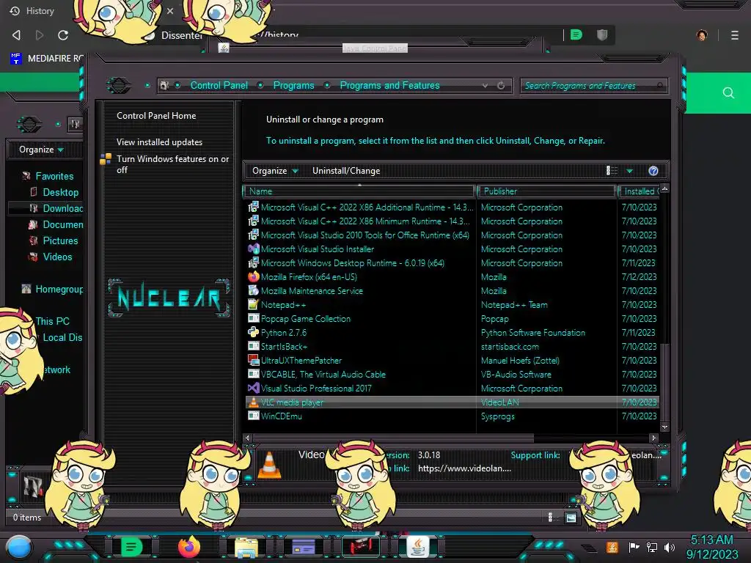Open Control Panel Home link

pyautogui.click(x=156, y=115)
